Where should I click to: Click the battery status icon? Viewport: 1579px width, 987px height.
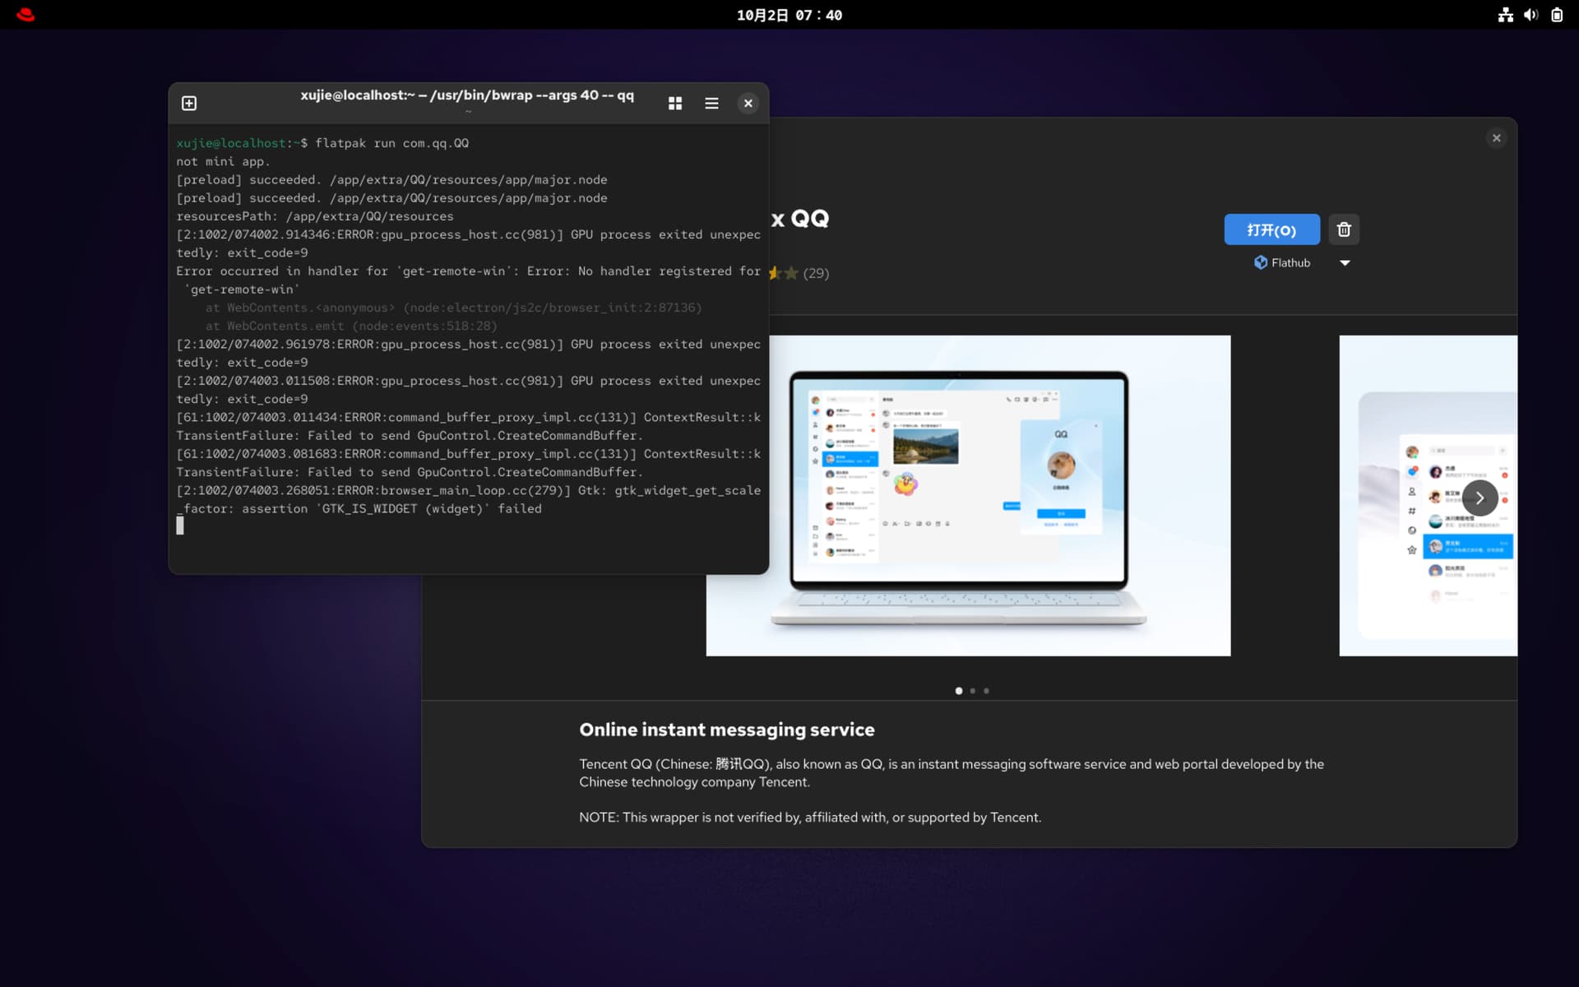tap(1557, 15)
